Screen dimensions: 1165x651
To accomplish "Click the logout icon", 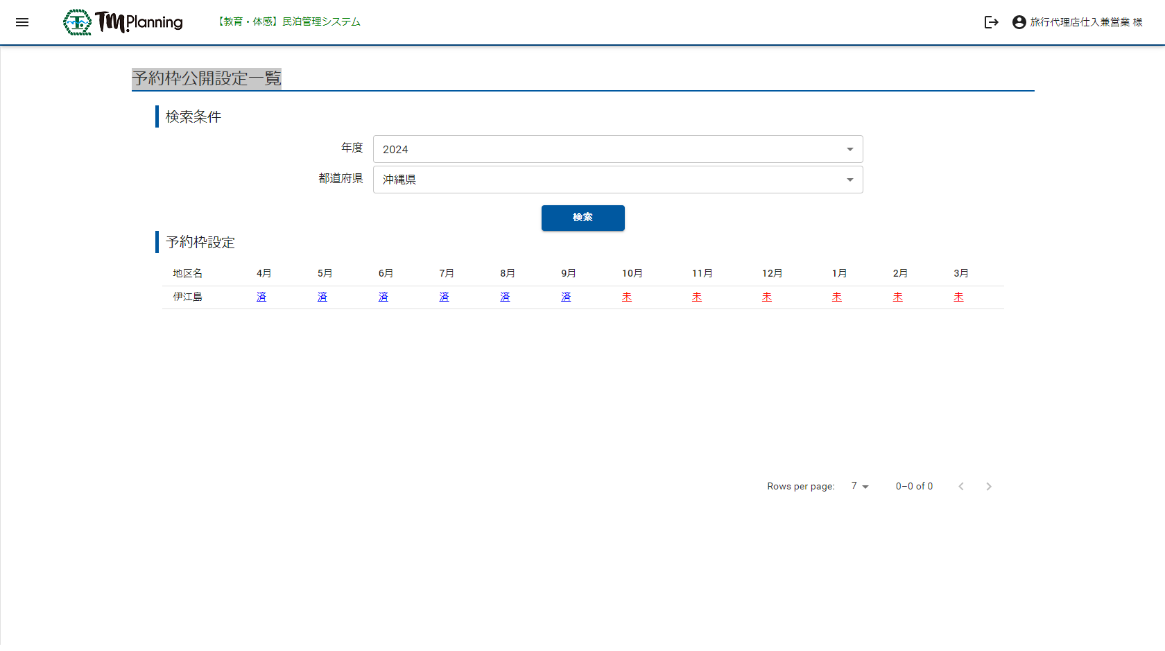I will [x=991, y=22].
